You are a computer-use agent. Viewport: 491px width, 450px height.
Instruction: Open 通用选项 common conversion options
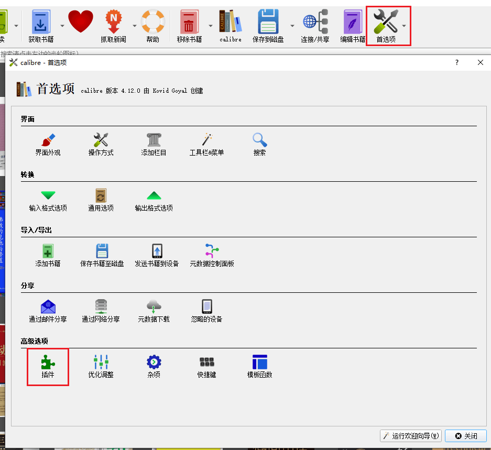pos(101,201)
